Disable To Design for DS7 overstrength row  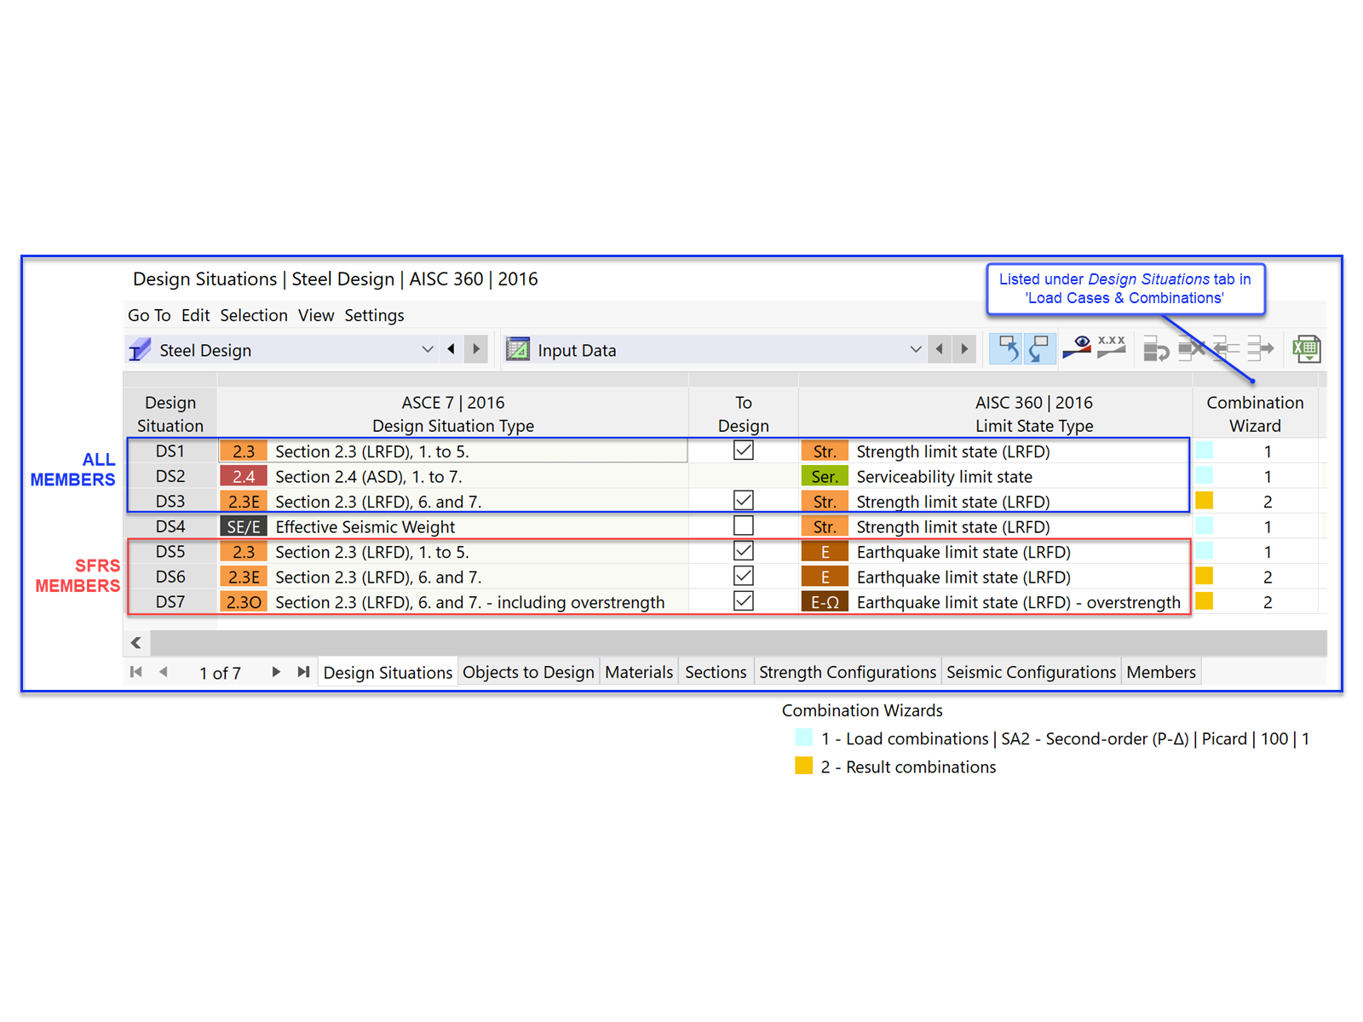(x=744, y=600)
